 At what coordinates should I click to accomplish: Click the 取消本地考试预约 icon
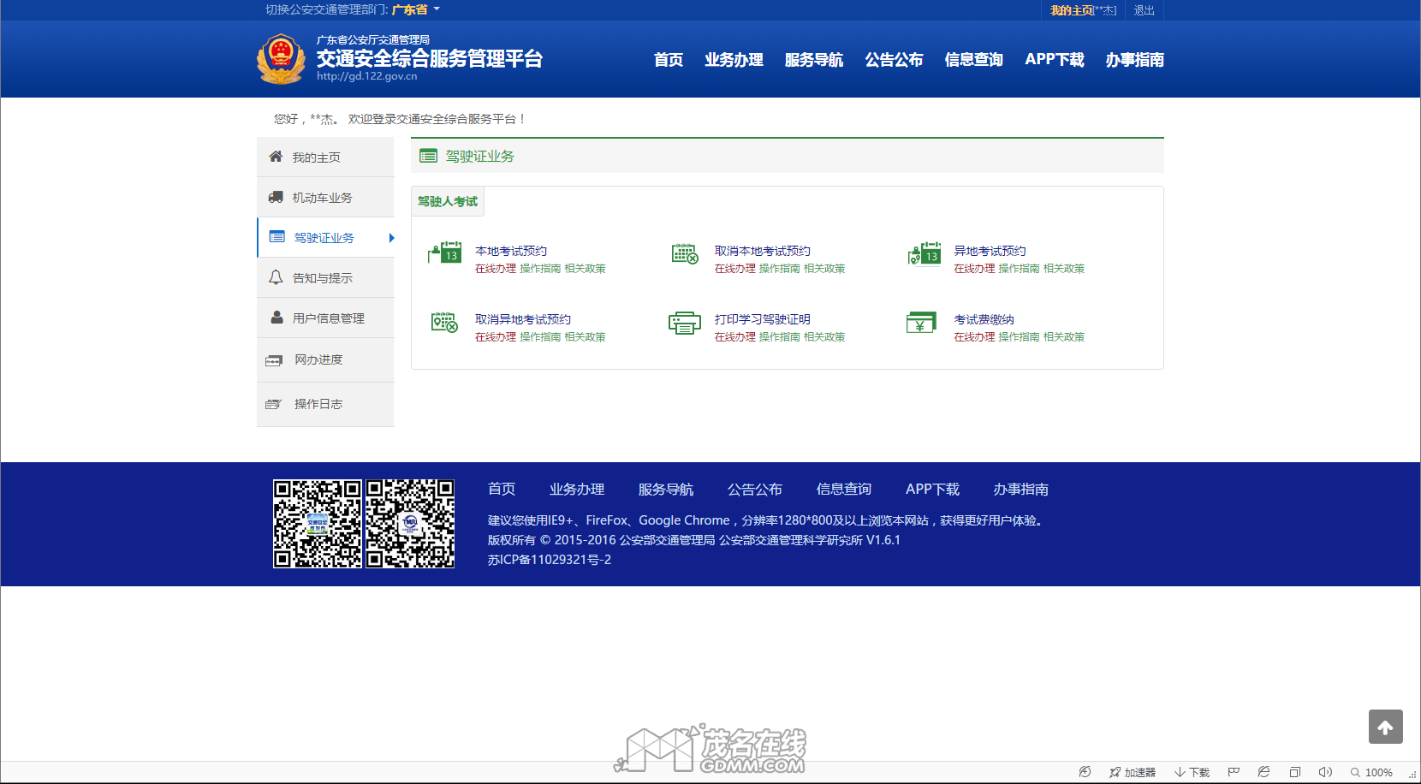[685, 252]
